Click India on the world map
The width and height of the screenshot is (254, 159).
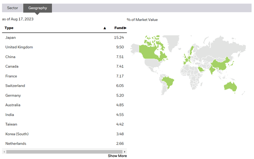pos(212,70)
